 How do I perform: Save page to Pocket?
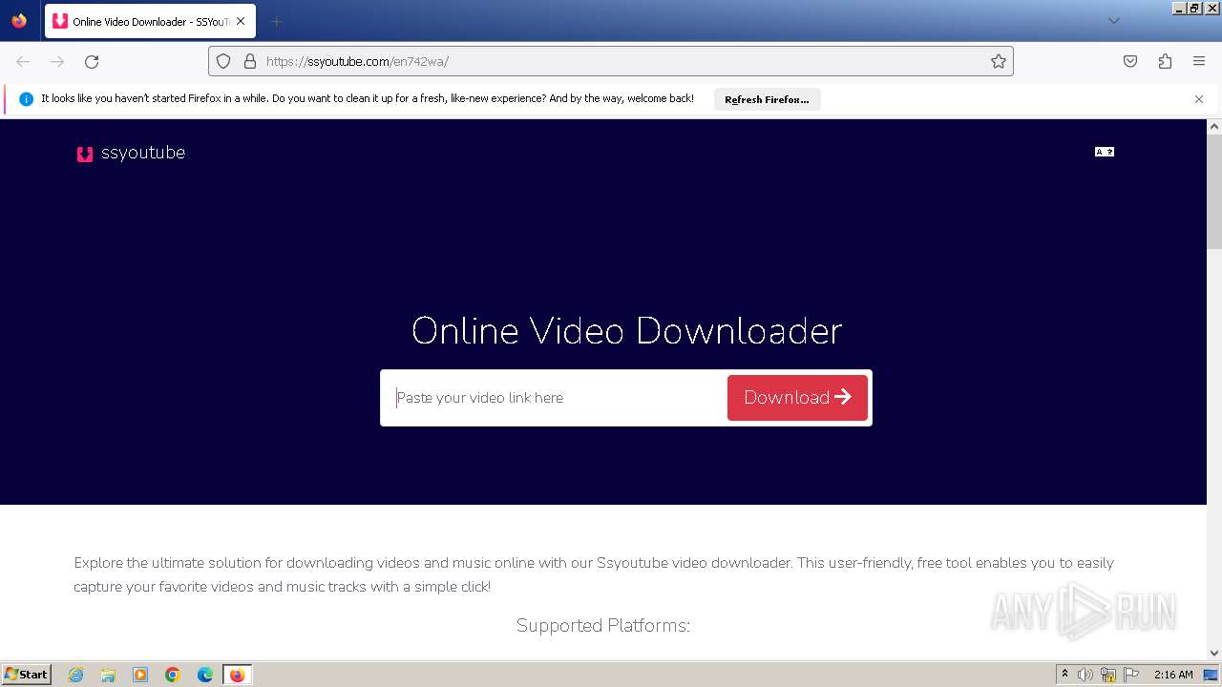pyautogui.click(x=1130, y=61)
